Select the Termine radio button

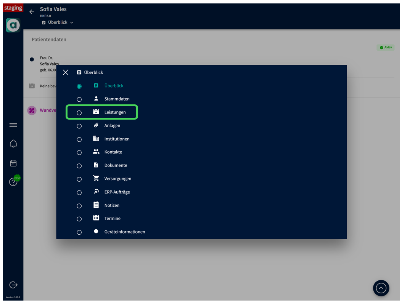(x=79, y=219)
